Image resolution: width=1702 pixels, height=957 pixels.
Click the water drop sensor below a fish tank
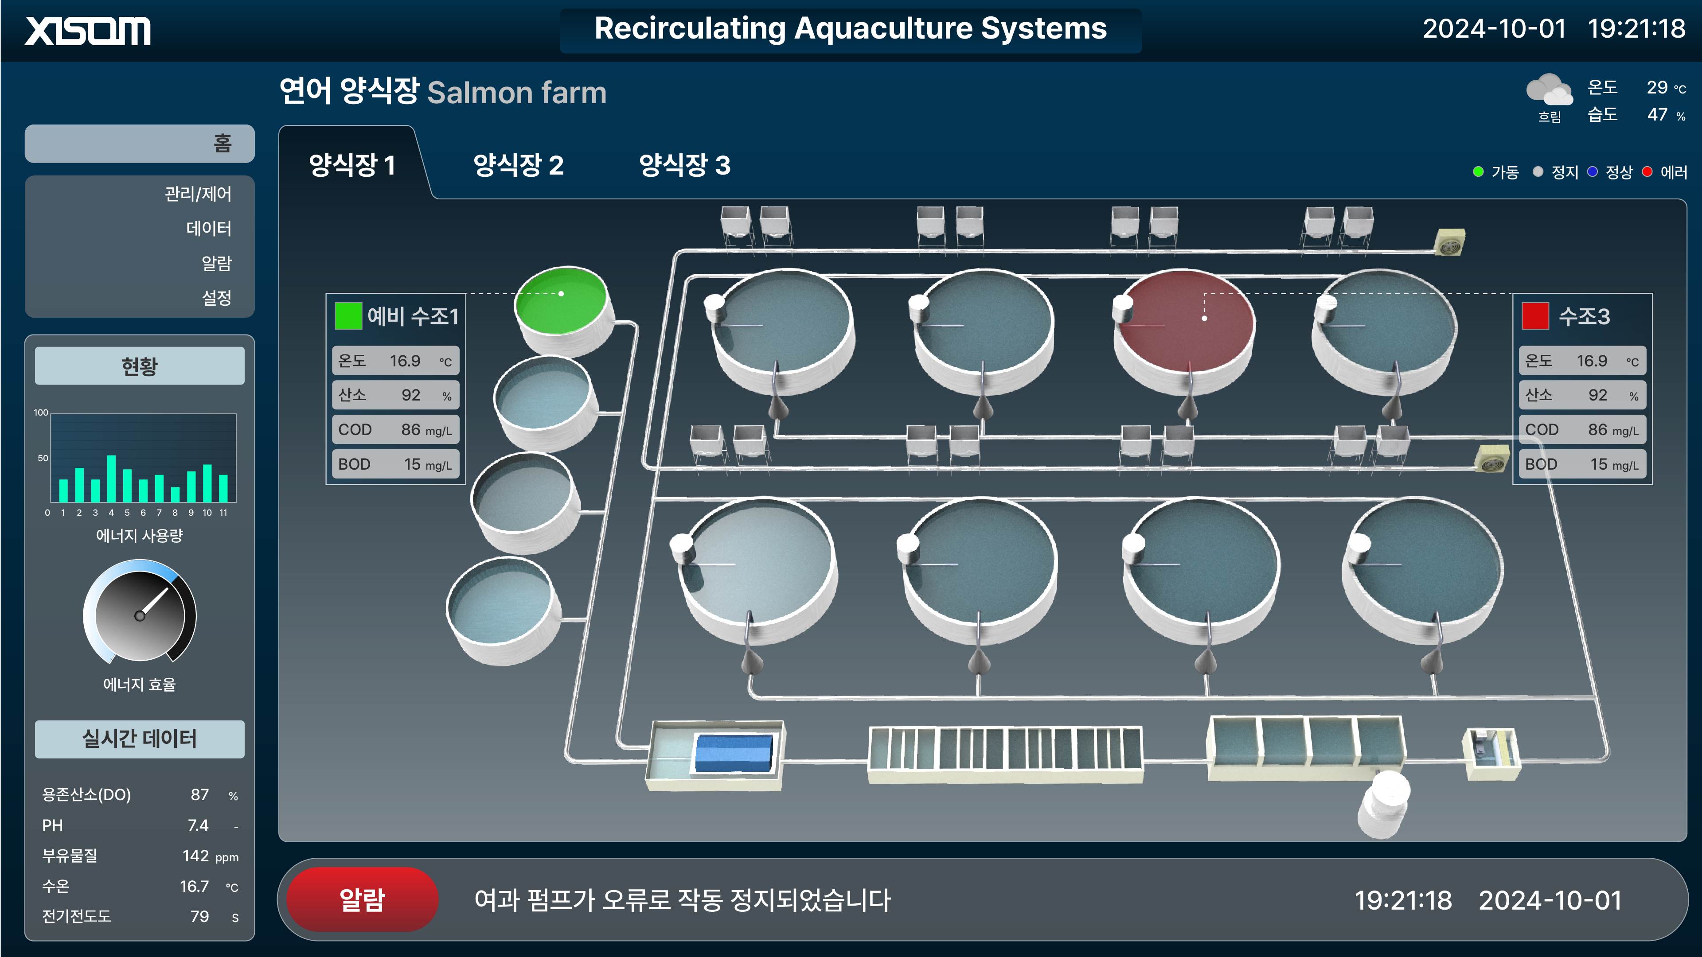click(x=779, y=409)
